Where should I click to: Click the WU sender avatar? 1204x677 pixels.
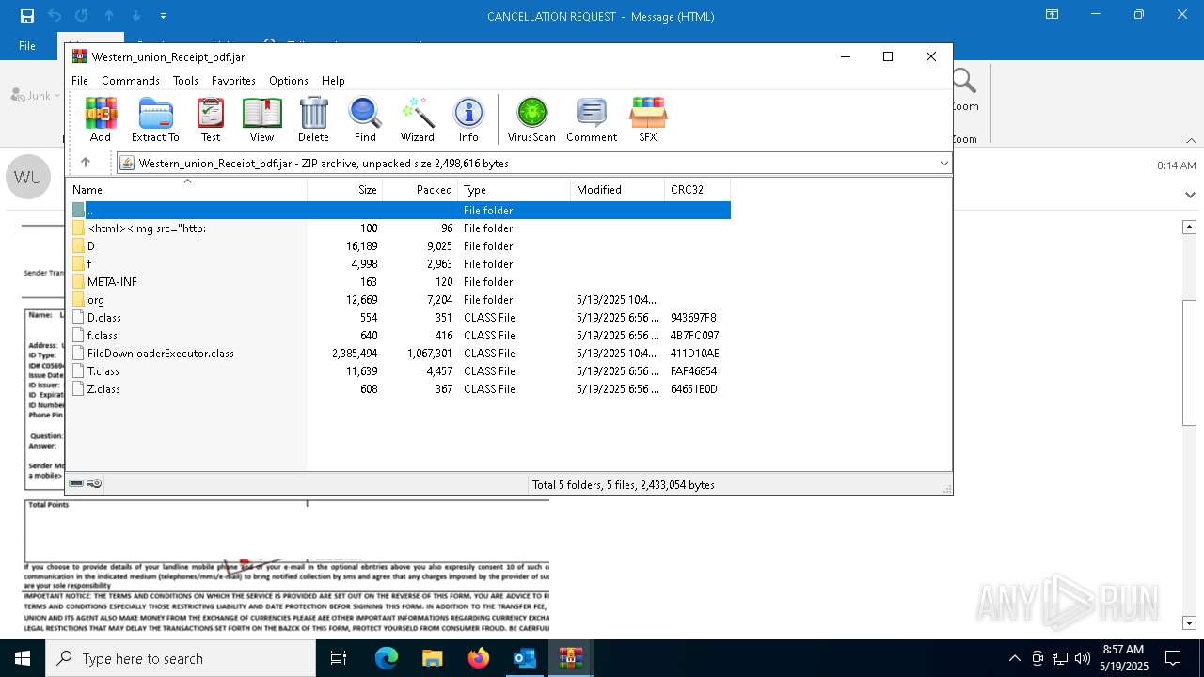27,177
